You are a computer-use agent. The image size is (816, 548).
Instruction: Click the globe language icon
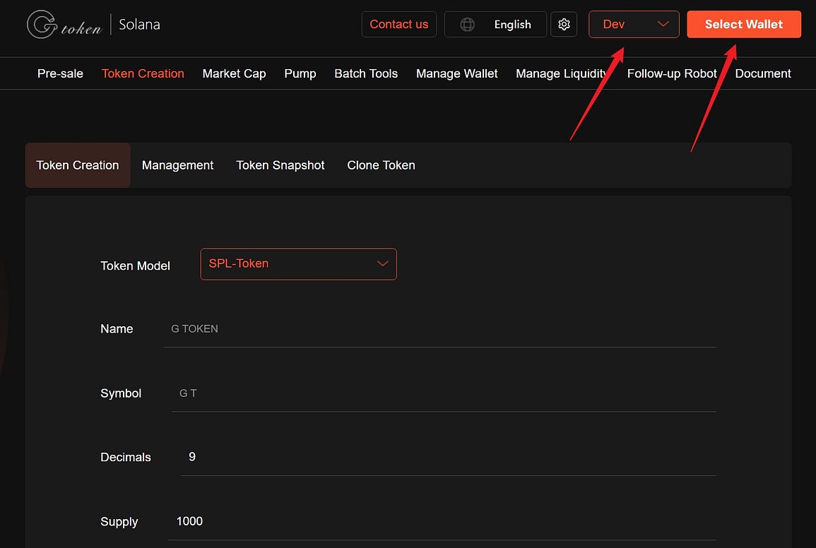pos(467,25)
